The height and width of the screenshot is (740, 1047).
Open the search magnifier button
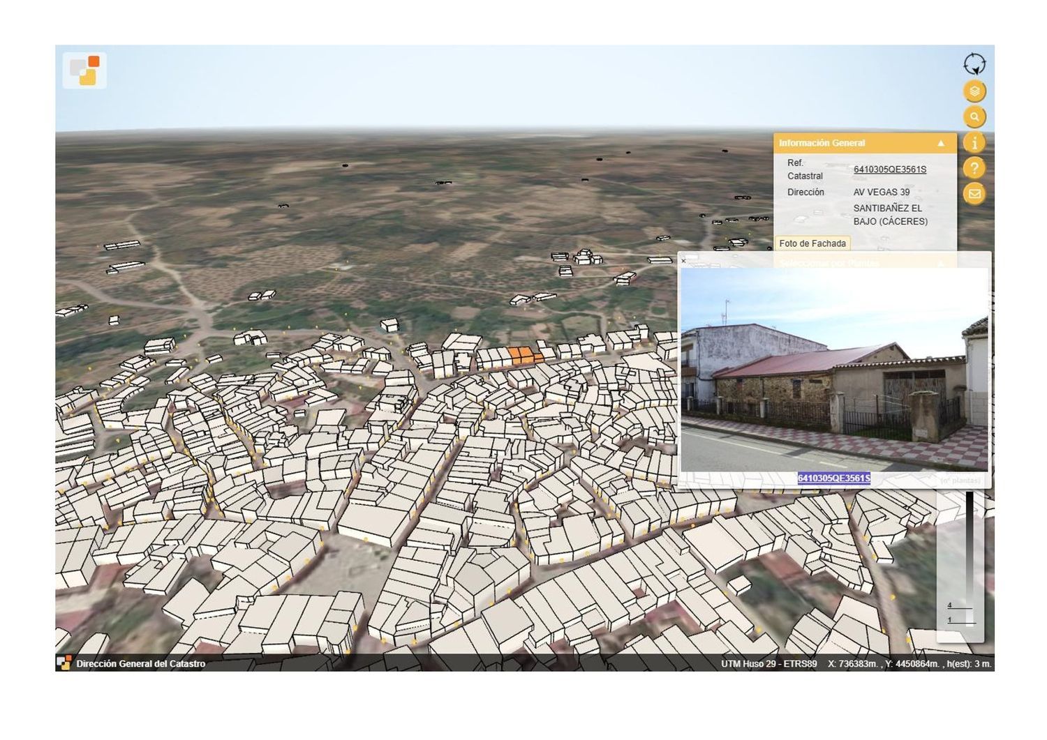coord(974,116)
